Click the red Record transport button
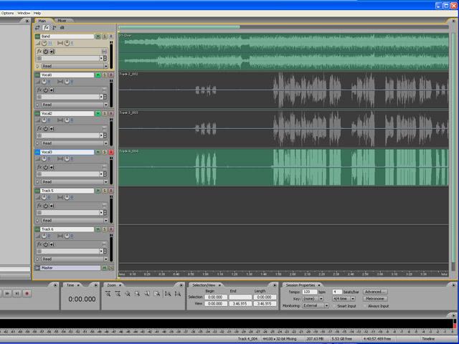 [x=27, y=293]
